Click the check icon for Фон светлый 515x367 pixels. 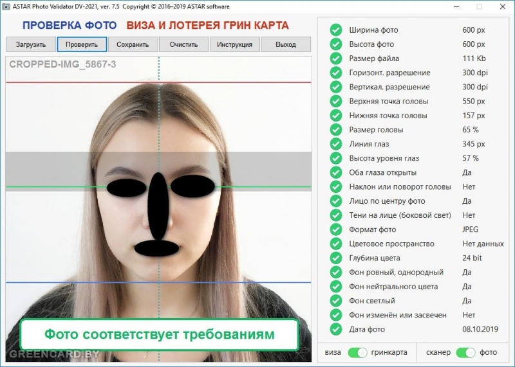(335, 301)
